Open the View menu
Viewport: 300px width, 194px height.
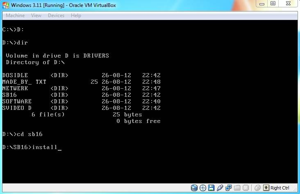coord(36,16)
